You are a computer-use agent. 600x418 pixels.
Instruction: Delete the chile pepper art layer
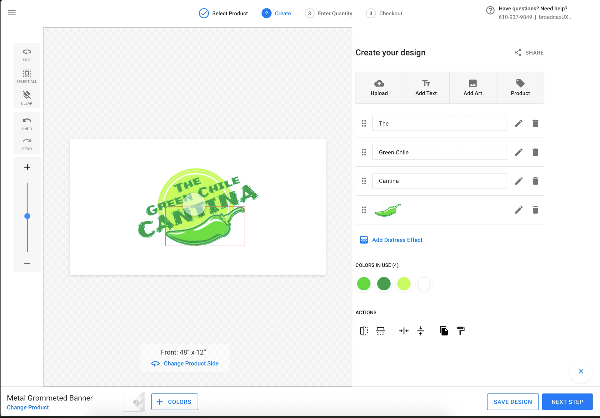pyautogui.click(x=535, y=210)
